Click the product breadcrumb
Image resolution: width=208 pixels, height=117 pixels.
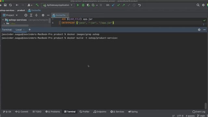point(21,10)
